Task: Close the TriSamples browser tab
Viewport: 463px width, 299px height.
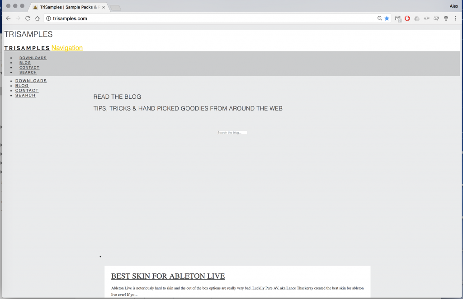Action: point(104,7)
